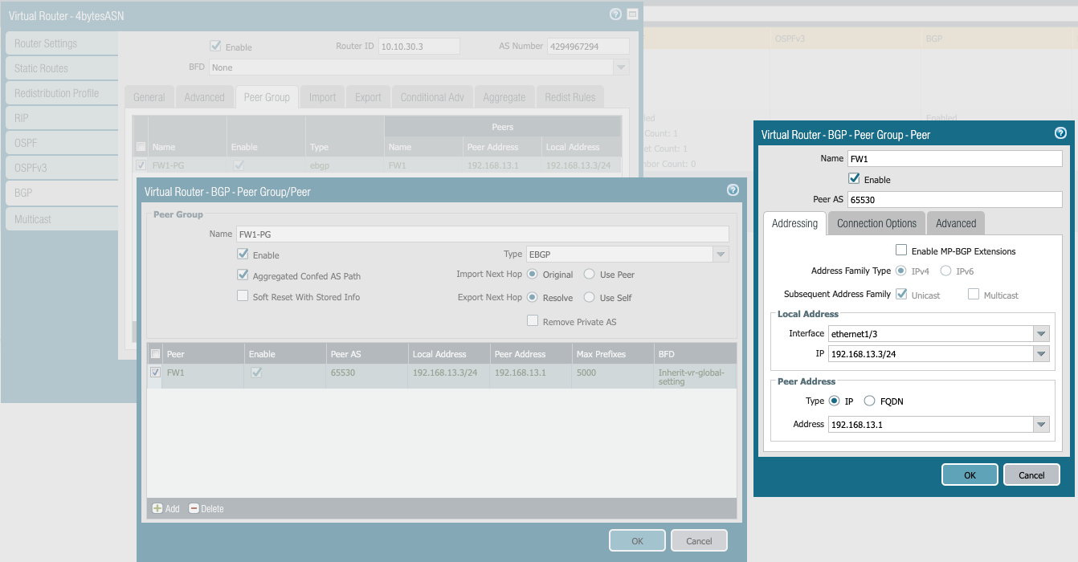The image size is (1078, 562).
Task: Click OK in the Peer dialog
Action: [x=970, y=474]
